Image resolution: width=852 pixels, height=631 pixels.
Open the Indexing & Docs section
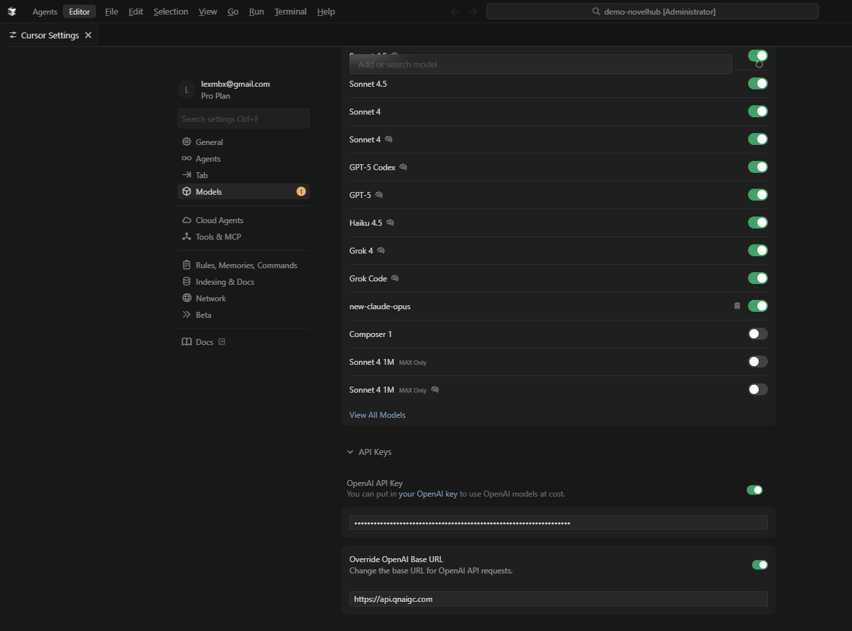224,282
